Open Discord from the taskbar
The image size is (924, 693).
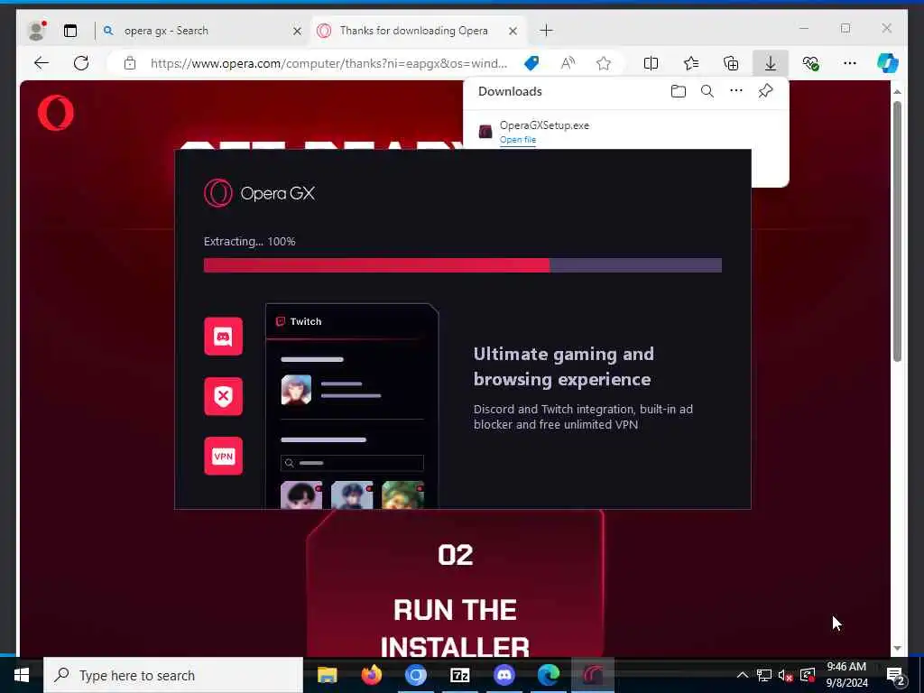(x=504, y=675)
